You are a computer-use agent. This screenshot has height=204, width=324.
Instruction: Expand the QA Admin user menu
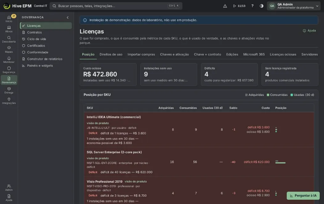click(293, 6)
